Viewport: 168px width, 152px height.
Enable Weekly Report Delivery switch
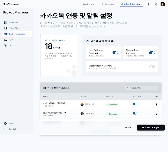[152, 67]
